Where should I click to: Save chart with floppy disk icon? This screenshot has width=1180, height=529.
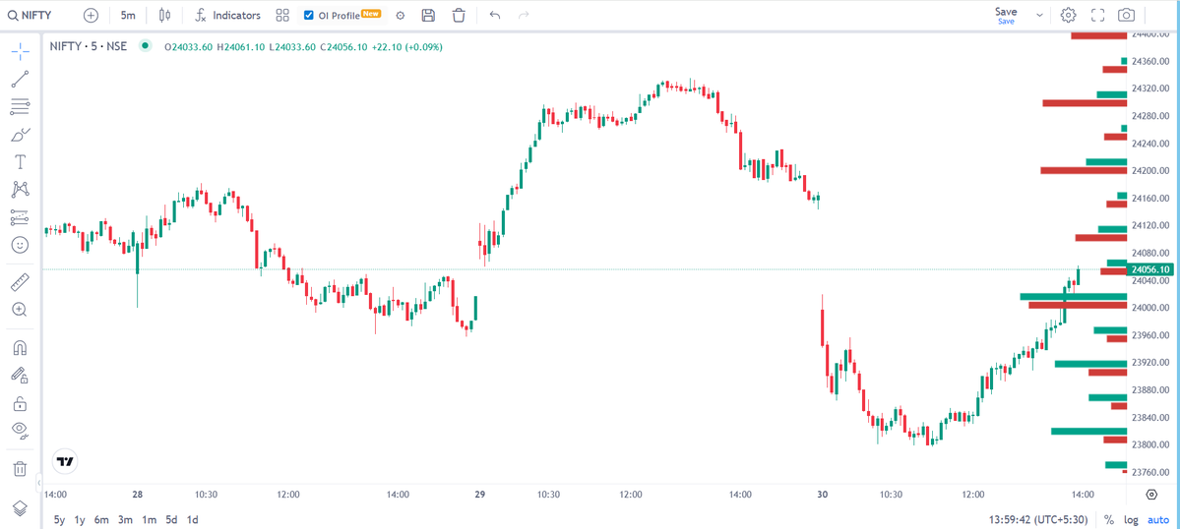[x=428, y=15]
